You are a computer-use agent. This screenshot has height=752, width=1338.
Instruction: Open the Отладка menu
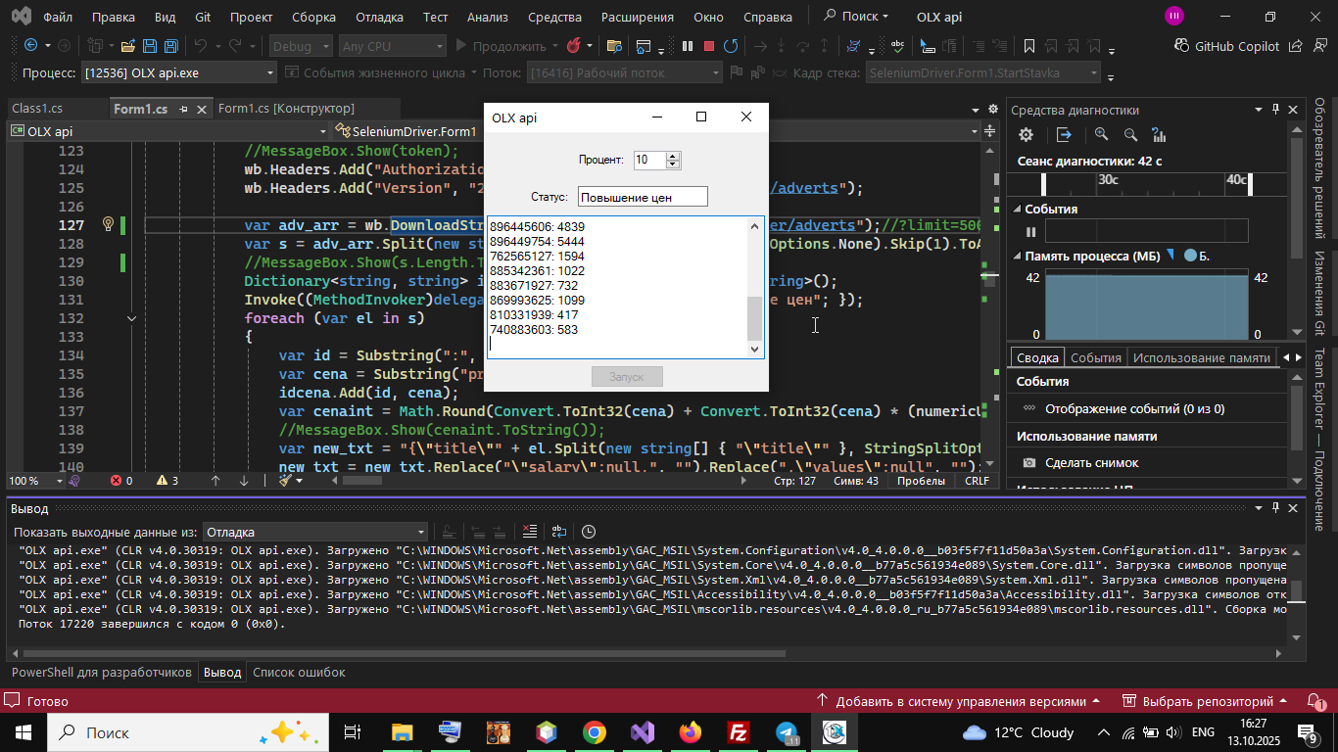[378, 17]
